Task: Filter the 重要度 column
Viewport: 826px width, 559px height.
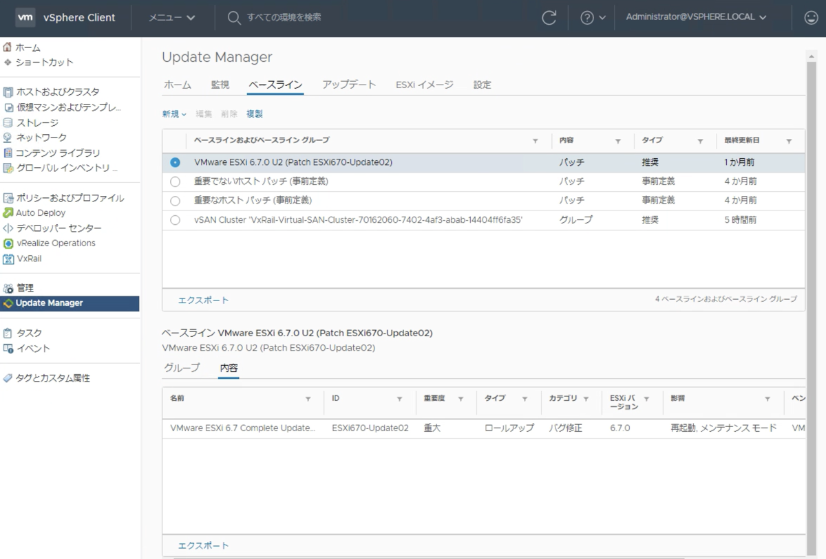Action: [x=460, y=399]
